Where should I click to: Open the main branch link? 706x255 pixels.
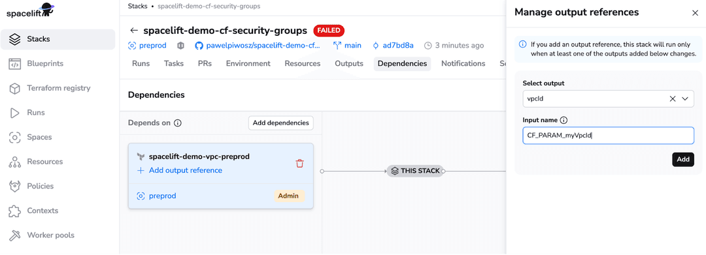tap(353, 46)
